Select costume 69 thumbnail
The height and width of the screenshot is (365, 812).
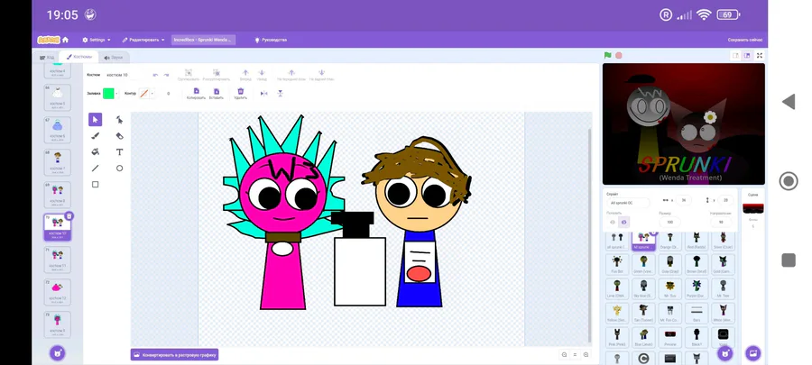click(58, 195)
